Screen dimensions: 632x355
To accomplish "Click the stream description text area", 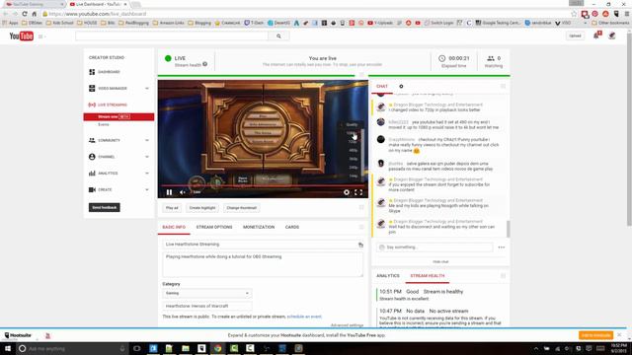I will click(x=263, y=264).
